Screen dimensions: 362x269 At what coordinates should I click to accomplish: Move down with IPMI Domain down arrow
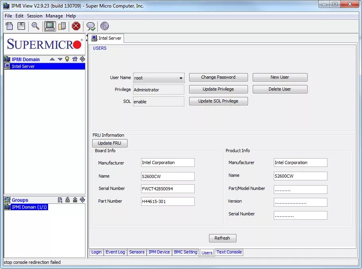pos(60,59)
